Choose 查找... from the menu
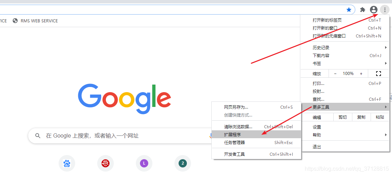Image resolution: width=392 pixels, height=175 pixels. click(345, 99)
